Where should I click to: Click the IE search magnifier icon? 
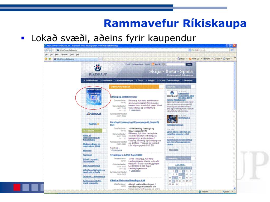click(232, 50)
